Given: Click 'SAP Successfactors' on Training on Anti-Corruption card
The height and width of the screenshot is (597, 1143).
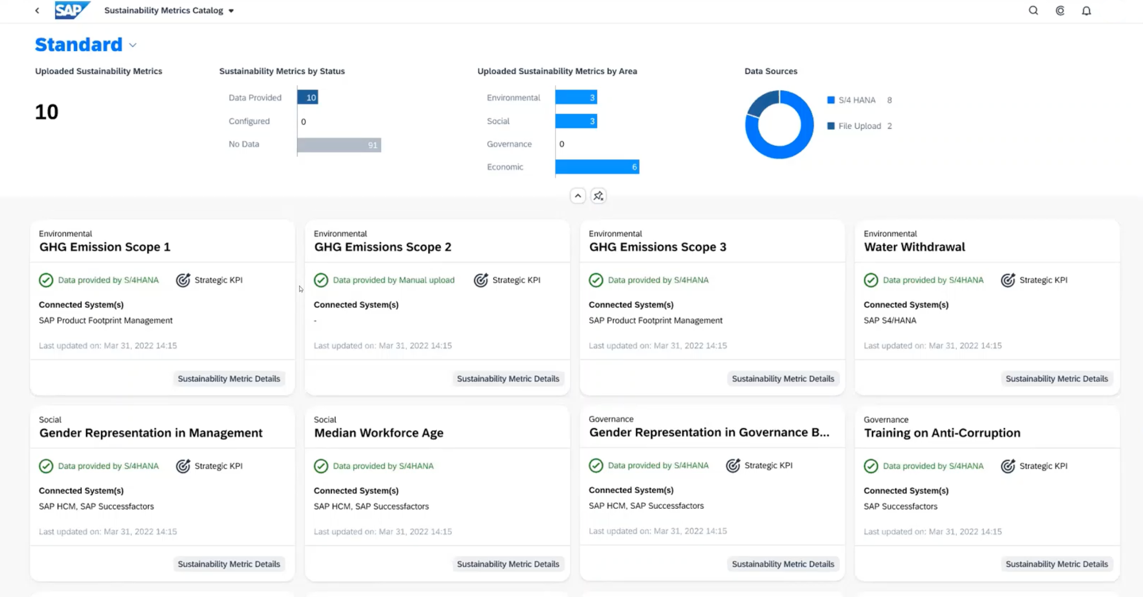Looking at the screenshot, I should [900, 506].
